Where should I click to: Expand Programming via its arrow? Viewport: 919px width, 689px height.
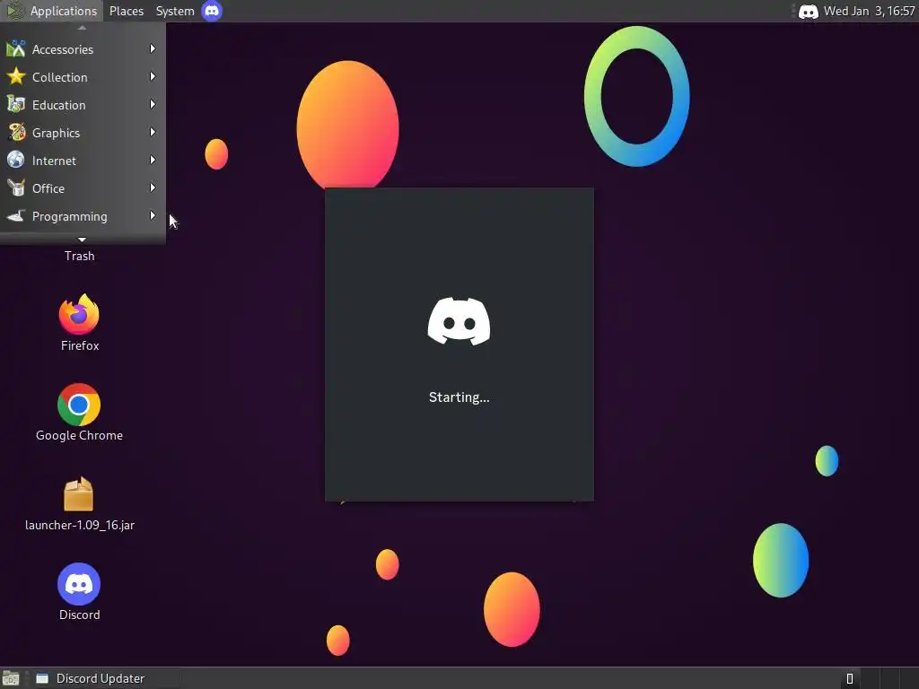click(x=153, y=215)
